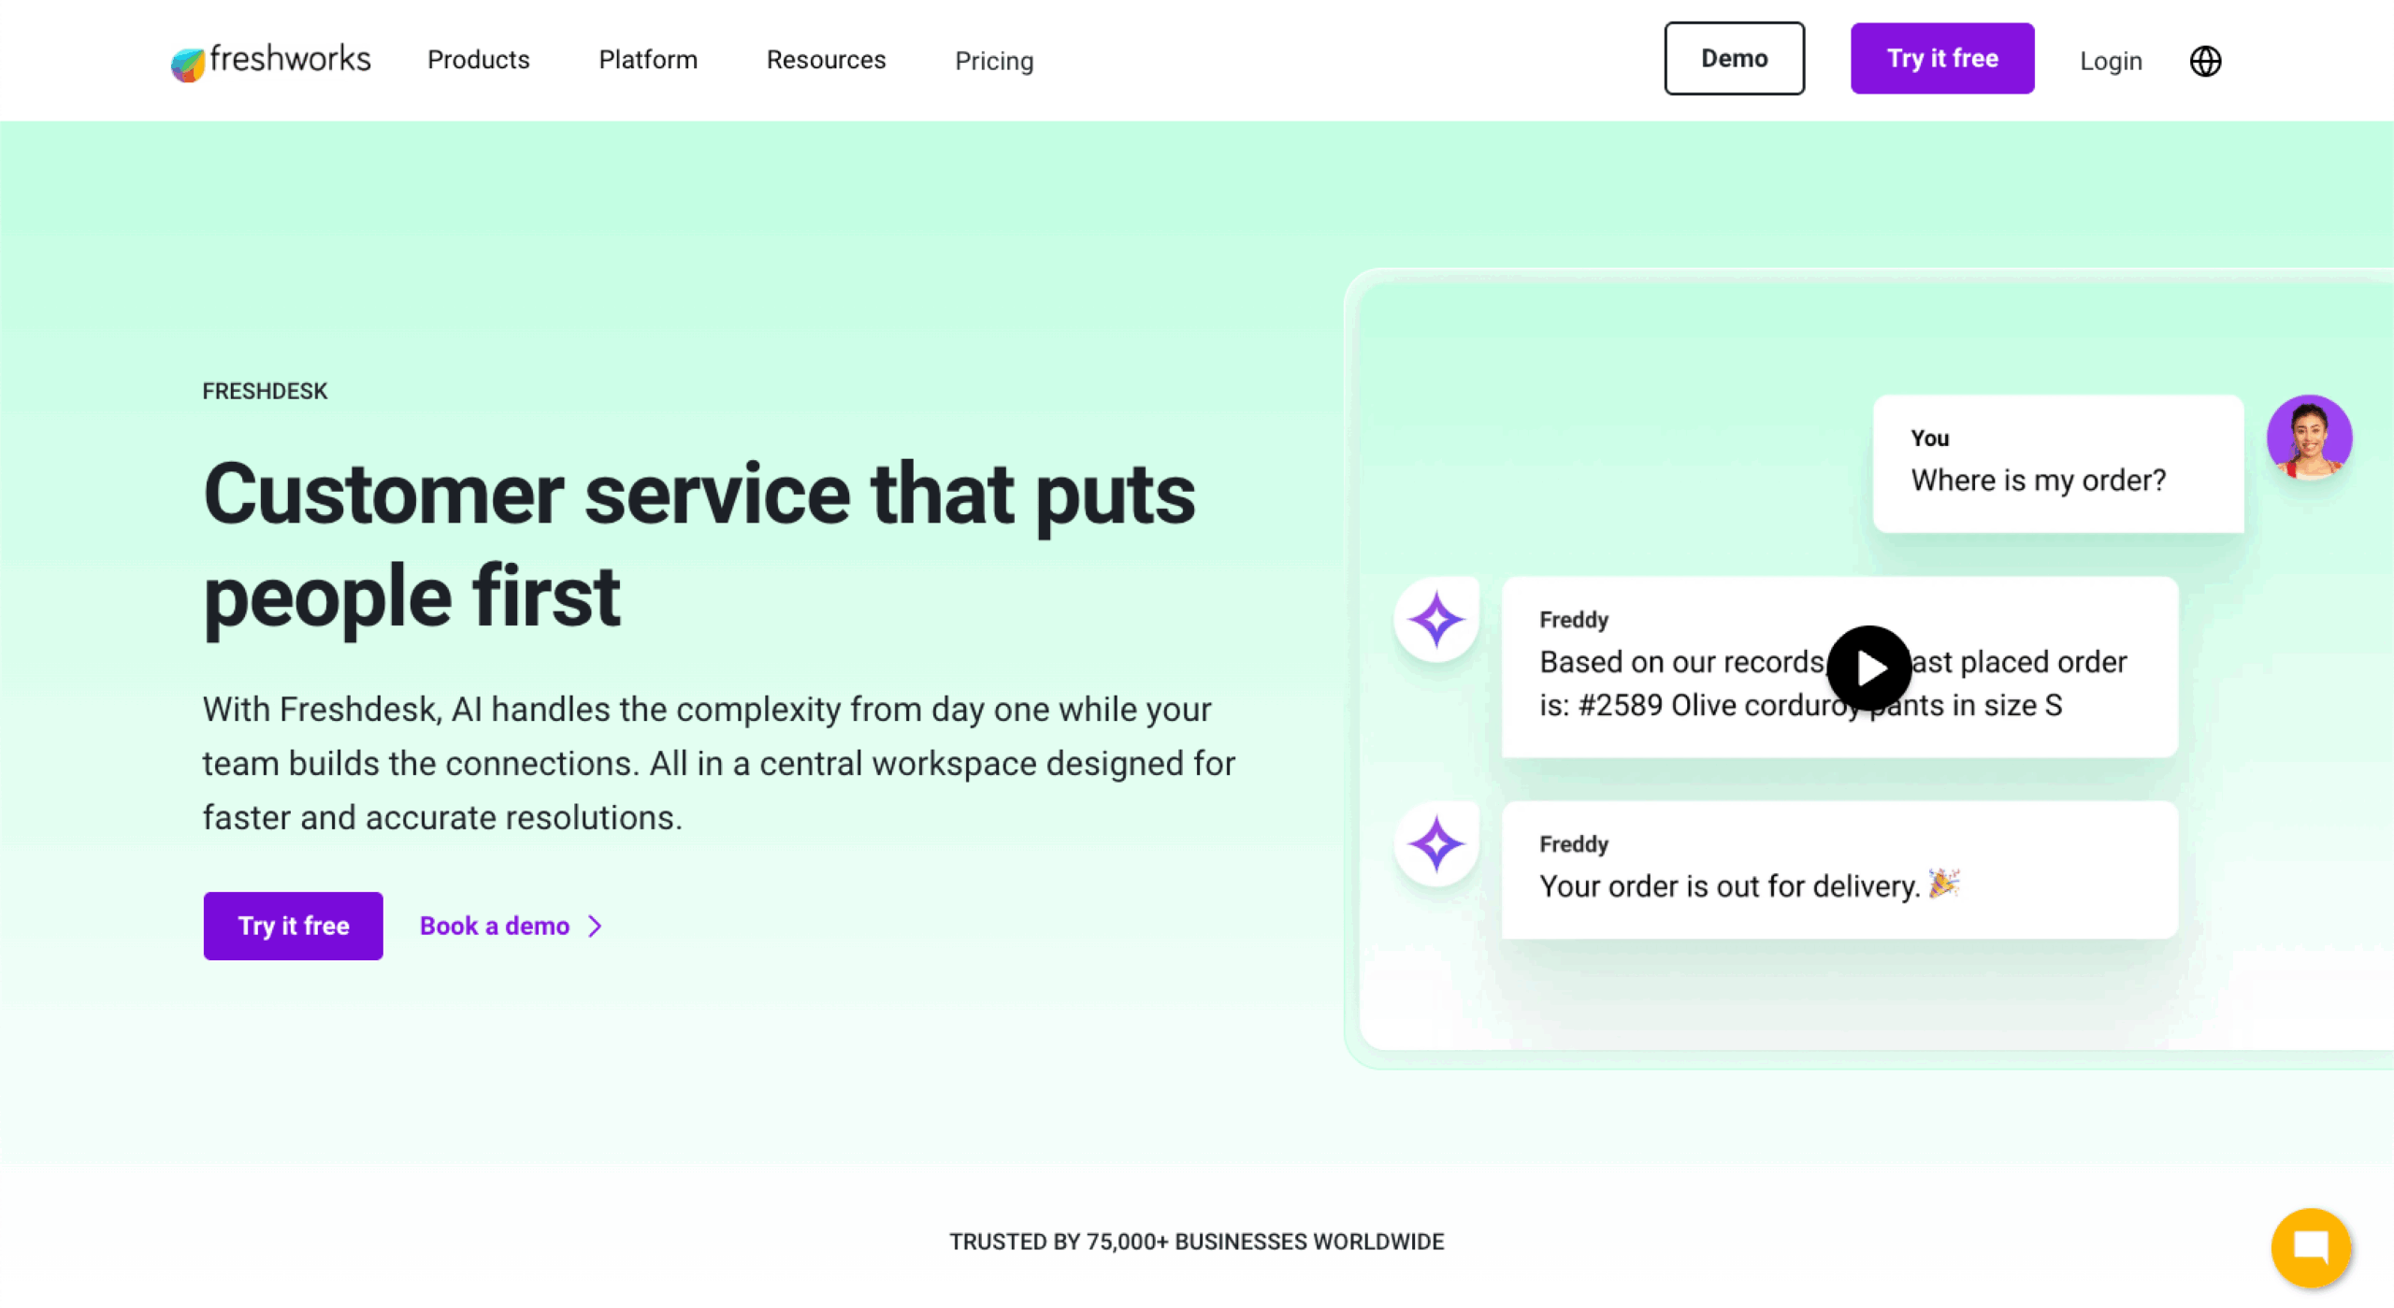Viewport: 2394px width, 1308px height.
Task: Click the 'Where is my order?' chat bubble
Action: [2057, 463]
